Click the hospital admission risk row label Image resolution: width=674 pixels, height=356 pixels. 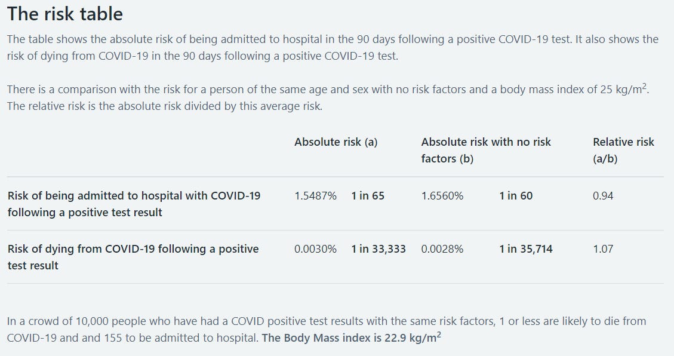[134, 204]
